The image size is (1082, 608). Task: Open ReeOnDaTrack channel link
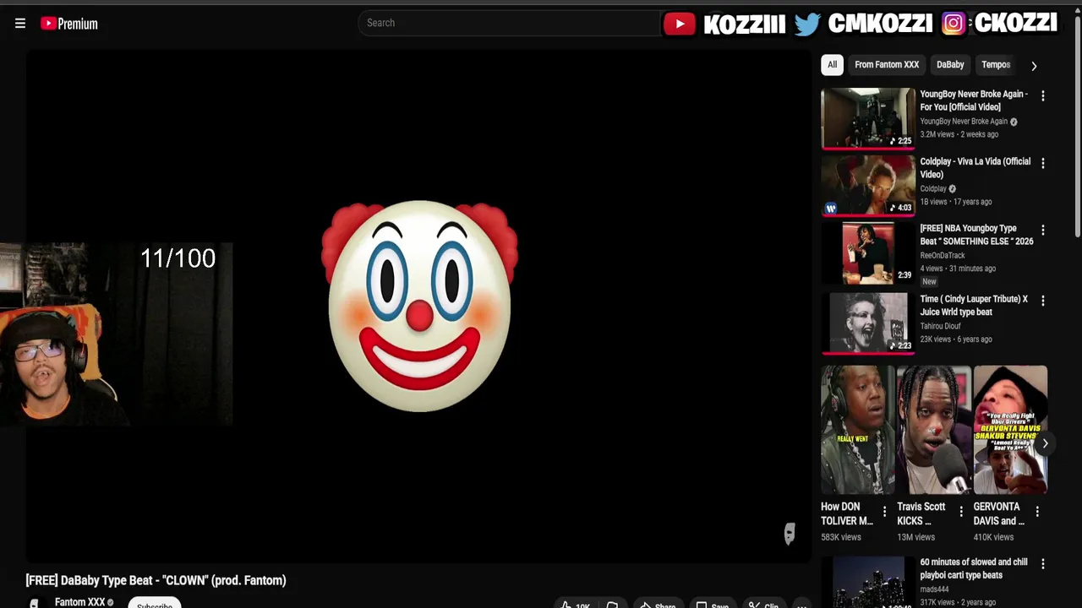click(943, 255)
